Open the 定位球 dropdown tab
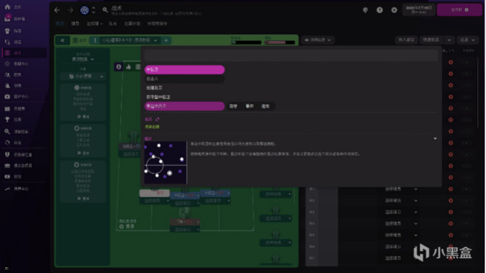 tap(95, 23)
